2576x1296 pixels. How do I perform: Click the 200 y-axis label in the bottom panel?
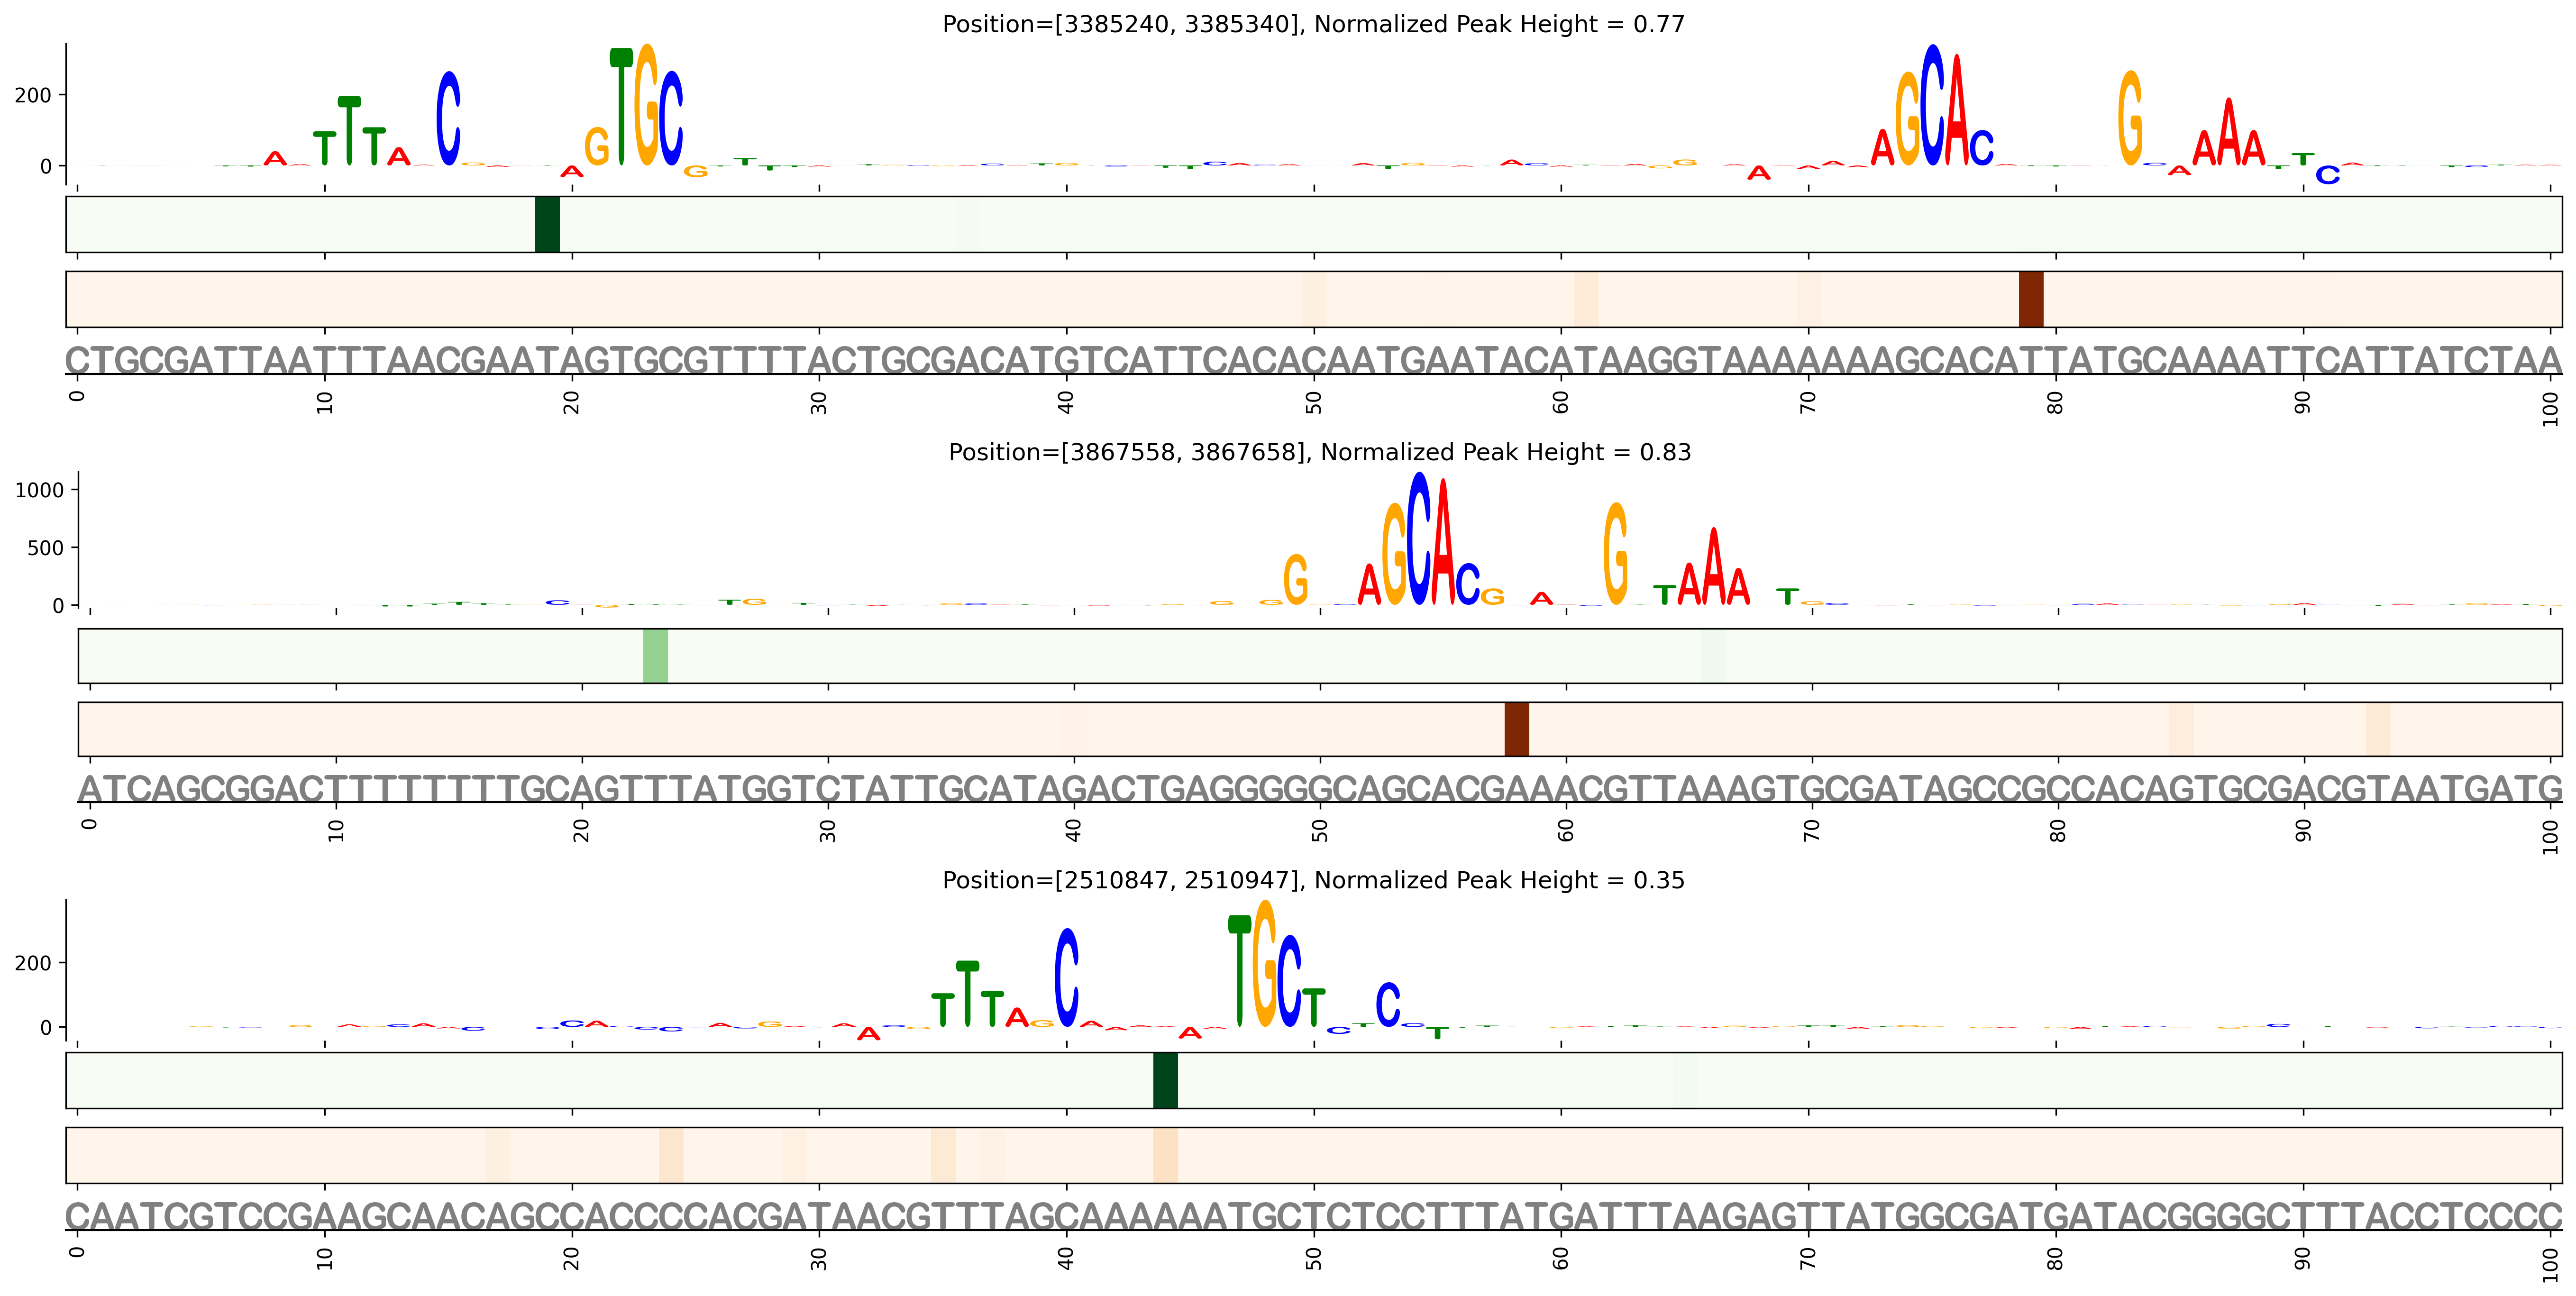[33, 963]
